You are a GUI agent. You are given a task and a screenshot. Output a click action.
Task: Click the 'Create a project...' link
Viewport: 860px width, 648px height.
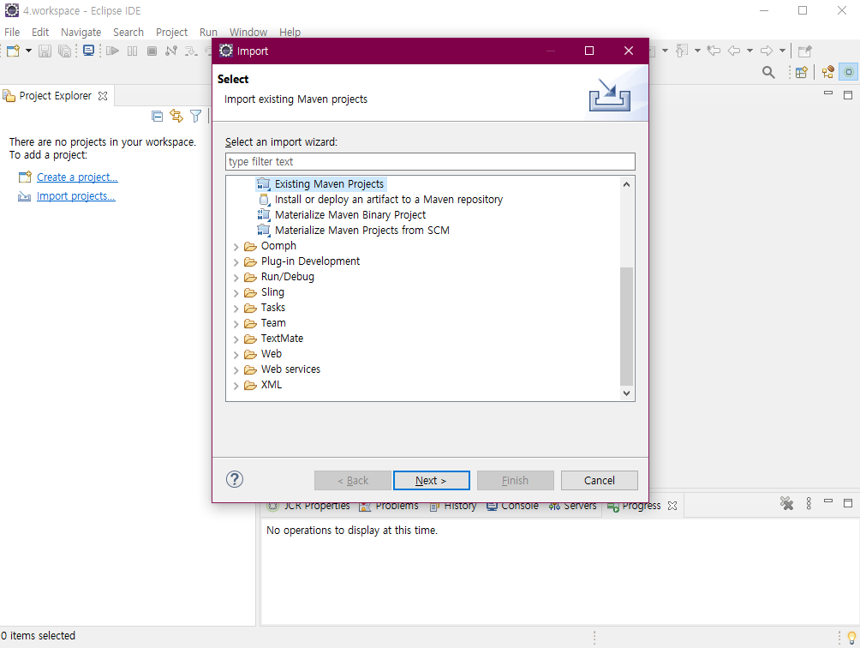77,177
